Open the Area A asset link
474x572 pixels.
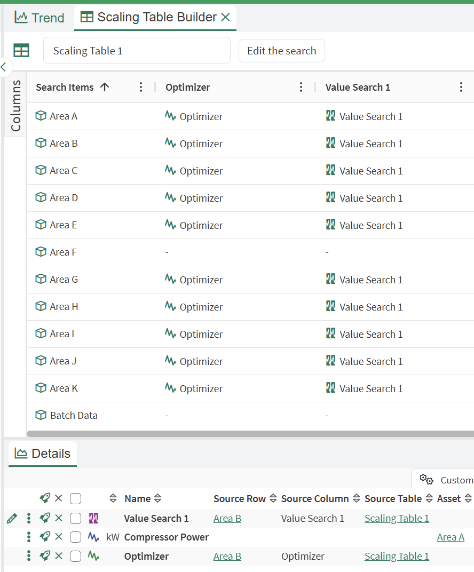click(451, 537)
